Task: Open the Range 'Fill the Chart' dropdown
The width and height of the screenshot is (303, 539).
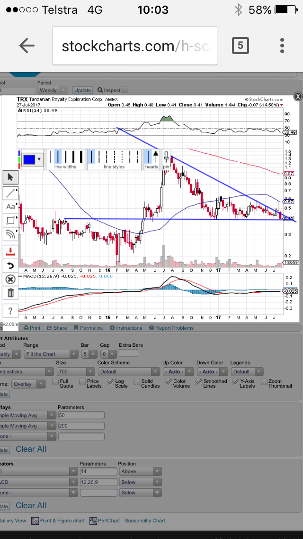Action: pyautogui.click(x=52, y=354)
